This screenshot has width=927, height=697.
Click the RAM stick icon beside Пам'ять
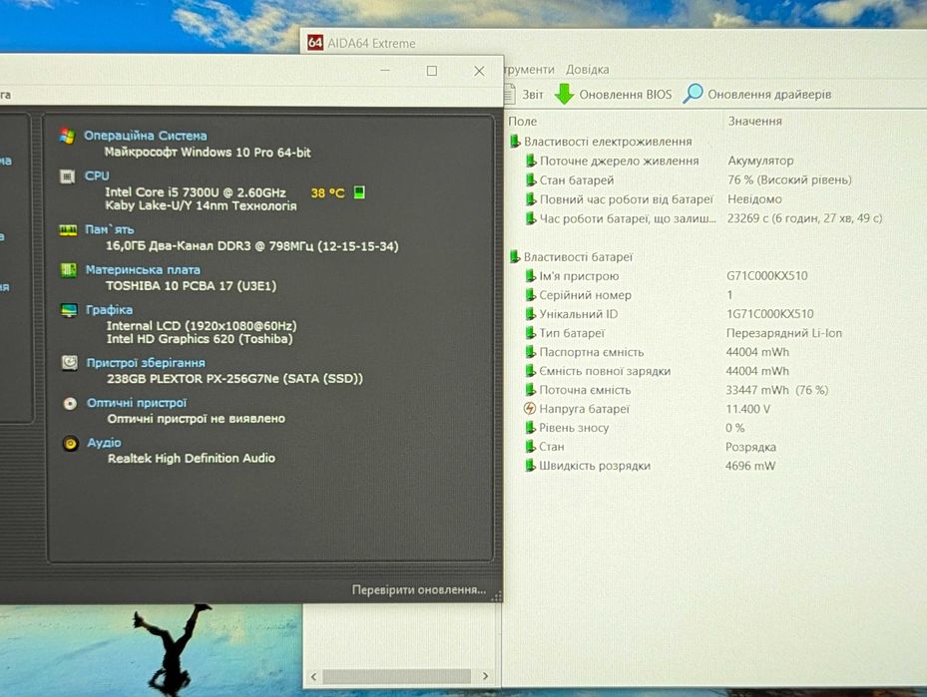click(68, 229)
